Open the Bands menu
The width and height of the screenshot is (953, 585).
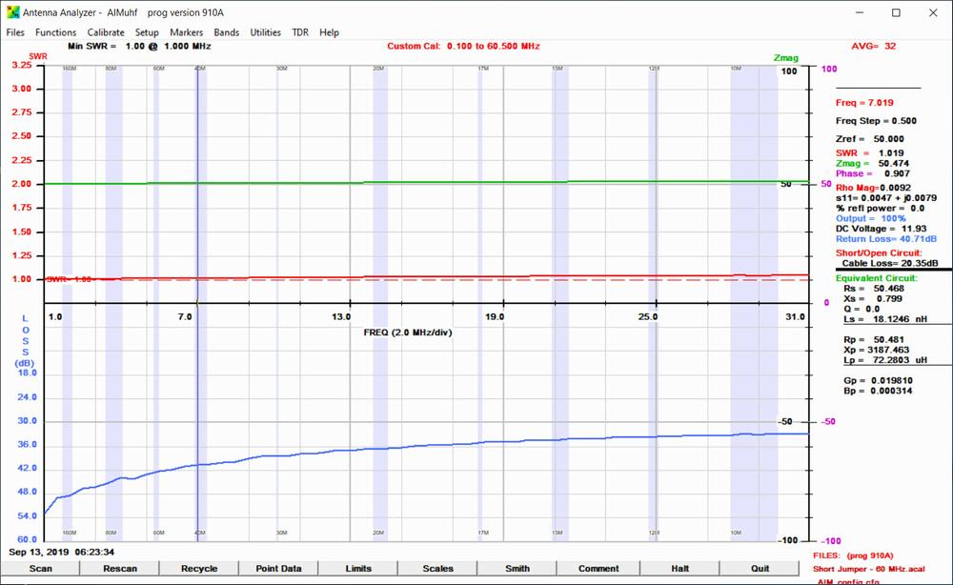click(x=227, y=32)
